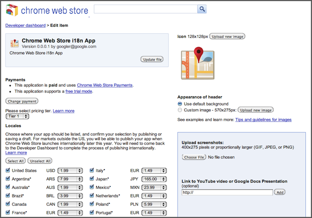Uncheck the Brazil checkbox
The width and height of the screenshot is (312, 218).
[x=8, y=195]
